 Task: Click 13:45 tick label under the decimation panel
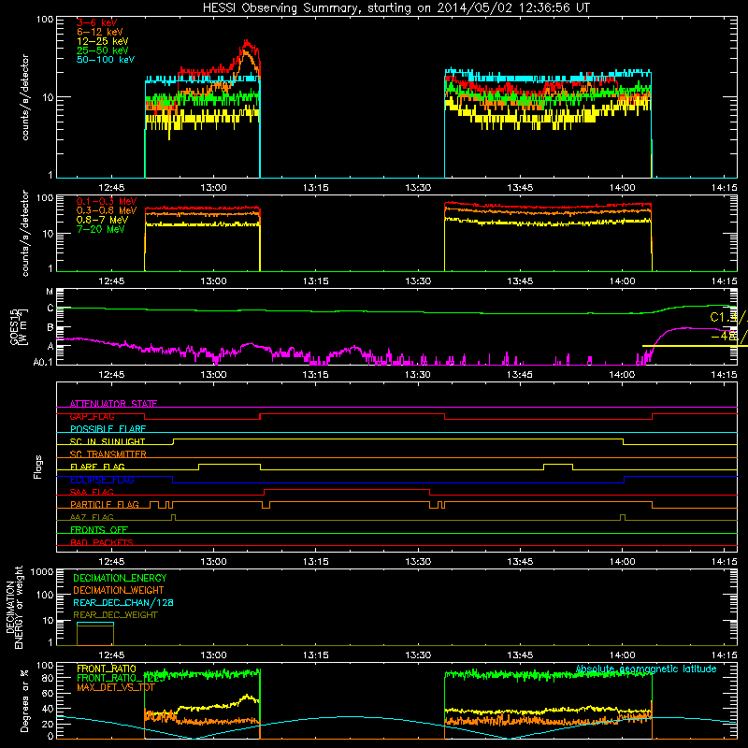(x=520, y=655)
